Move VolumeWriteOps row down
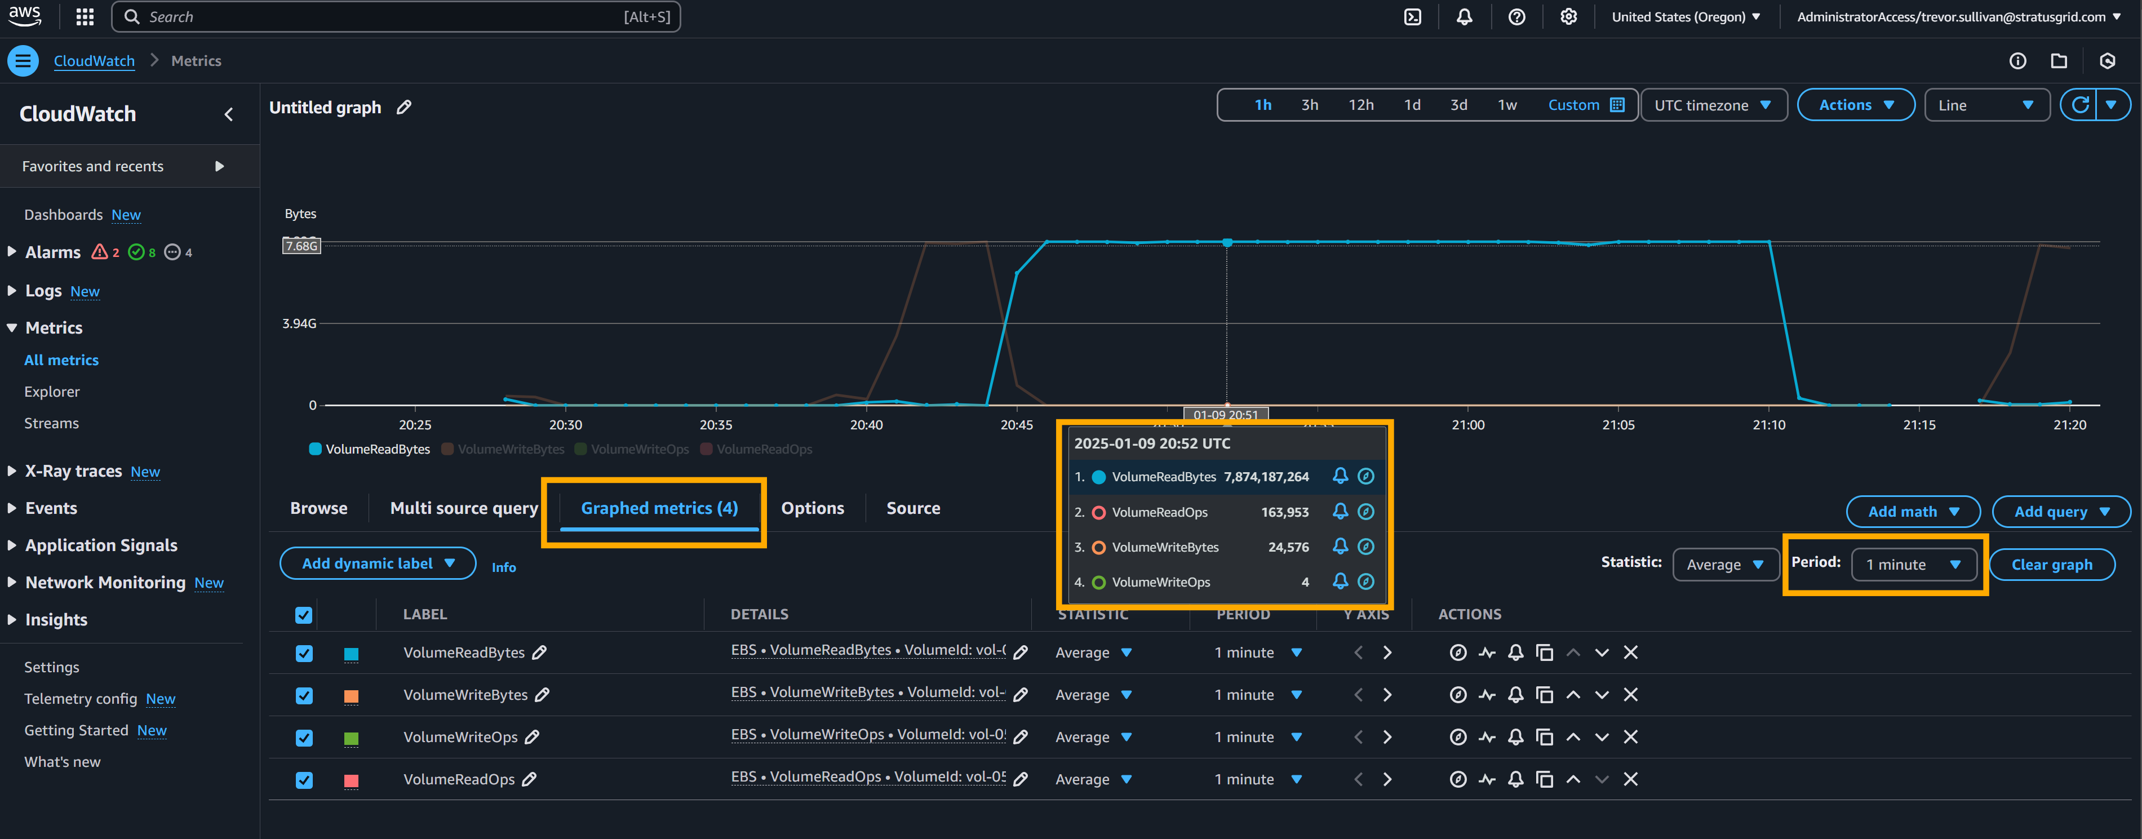 [x=1602, y=738]
